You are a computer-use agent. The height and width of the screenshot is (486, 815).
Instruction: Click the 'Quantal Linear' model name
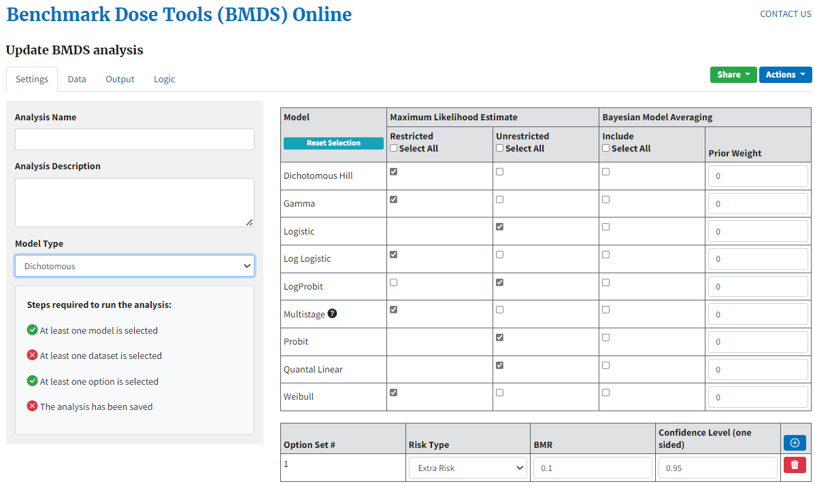tap(313, 369)
